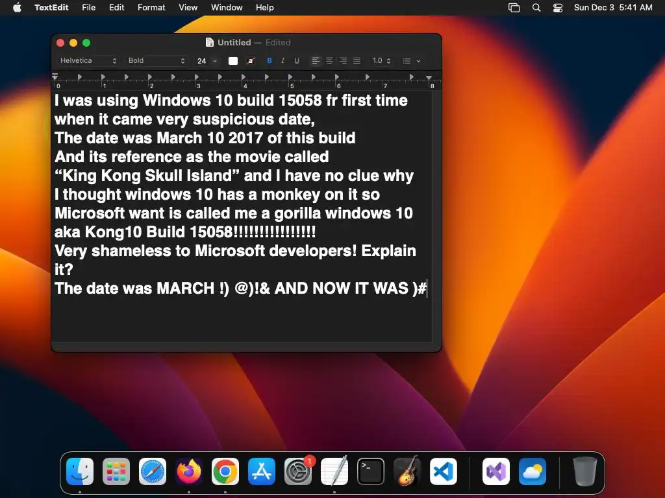The height and width of the screenshot is (498, 665).
Task: Launch GarageBand from the Dock
Action: tap(407, 471)
